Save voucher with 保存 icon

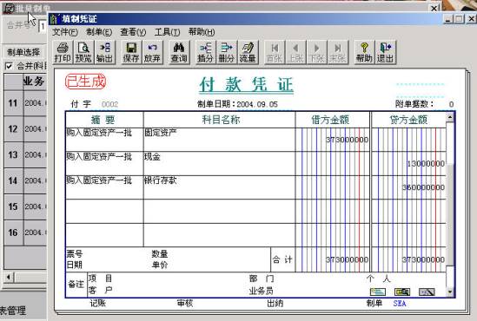[131, 53]
